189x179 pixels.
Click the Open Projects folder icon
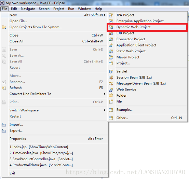pos(4,27)
